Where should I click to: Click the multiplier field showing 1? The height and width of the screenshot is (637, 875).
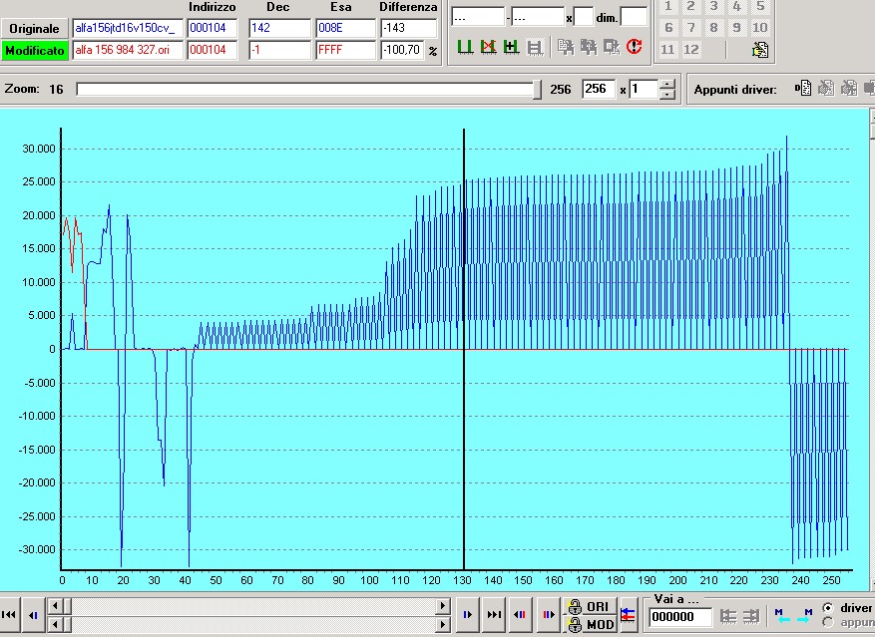(x=644, y=90)
